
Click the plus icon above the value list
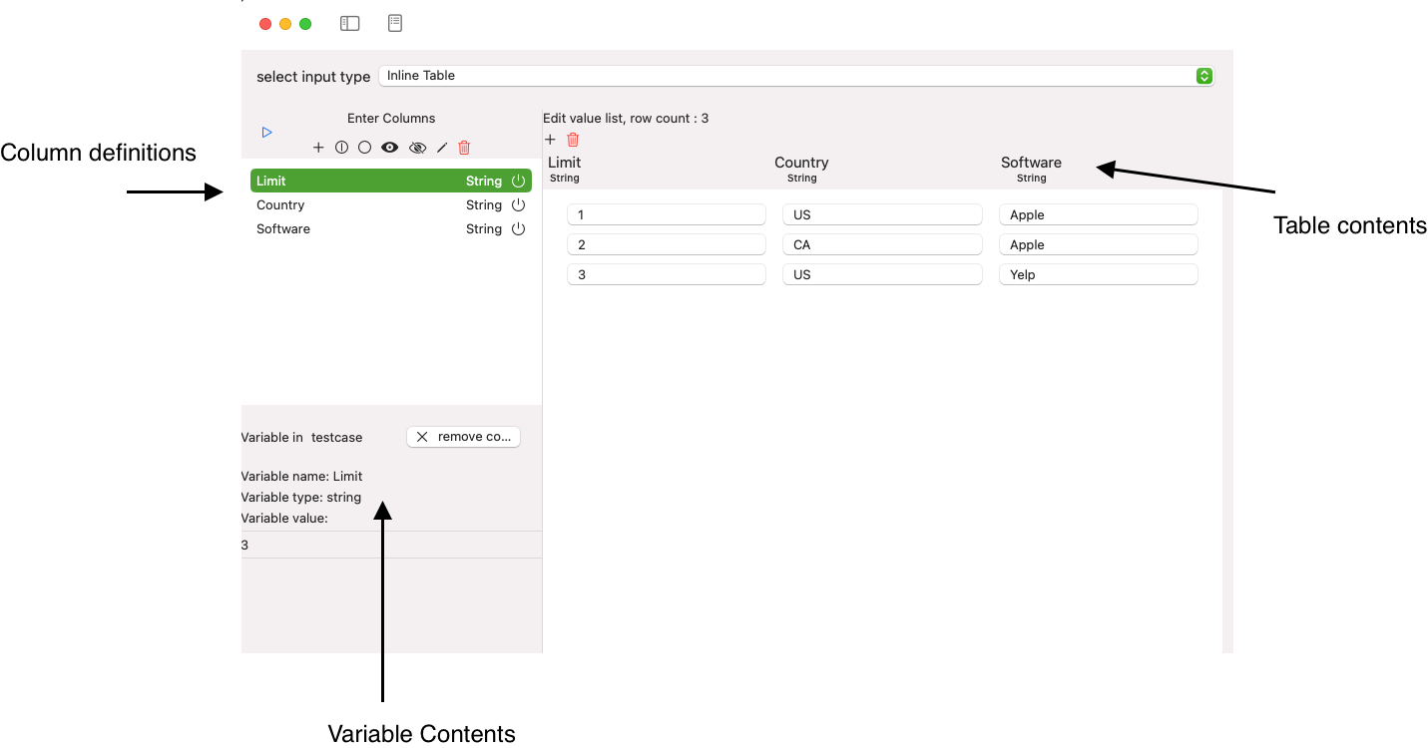pyautogui.click(x=550, y=140)
